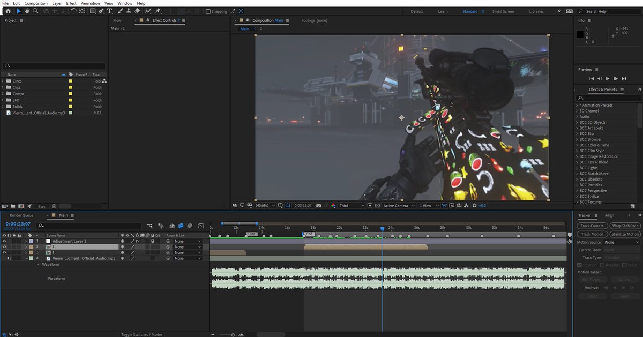Click the Warp Stabilizer button
The width and height of the screenshot is (643, 337).
tap(625, 226)
